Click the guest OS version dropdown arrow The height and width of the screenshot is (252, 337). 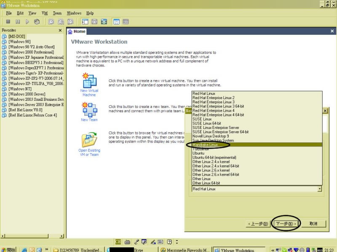320,189
